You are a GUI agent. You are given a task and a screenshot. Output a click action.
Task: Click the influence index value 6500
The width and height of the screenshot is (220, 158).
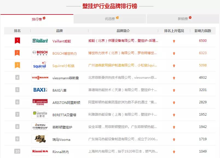[203, 41]
